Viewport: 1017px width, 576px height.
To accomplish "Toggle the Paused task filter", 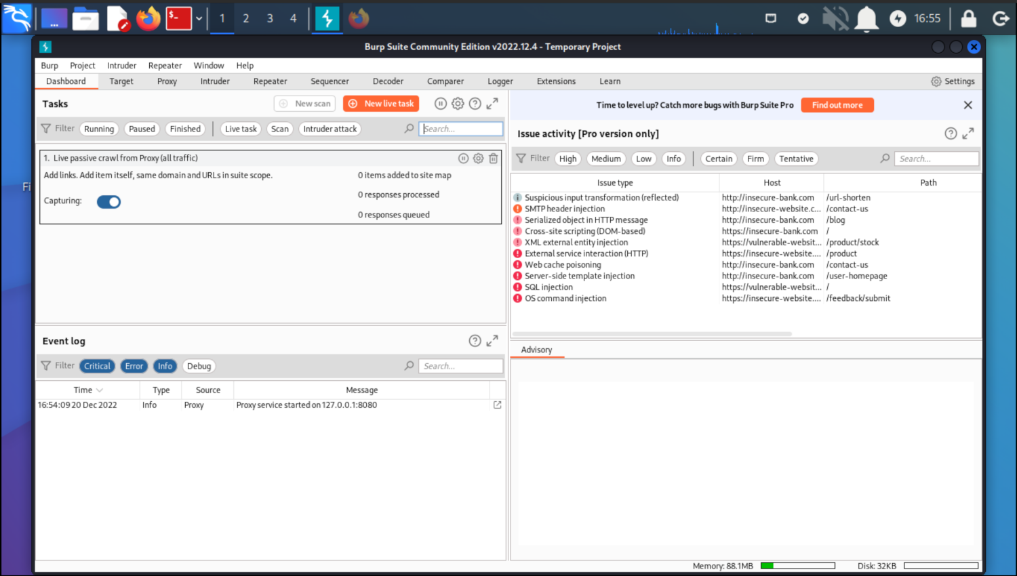I will (x=142, y=129).
